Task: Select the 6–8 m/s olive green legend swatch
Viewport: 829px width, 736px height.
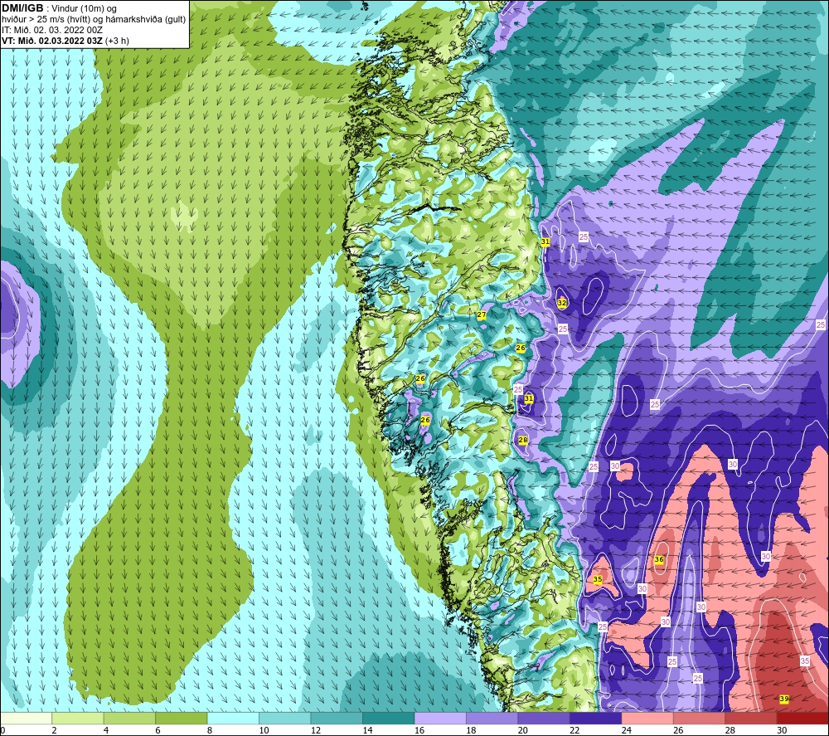Action: click(182, 719)
